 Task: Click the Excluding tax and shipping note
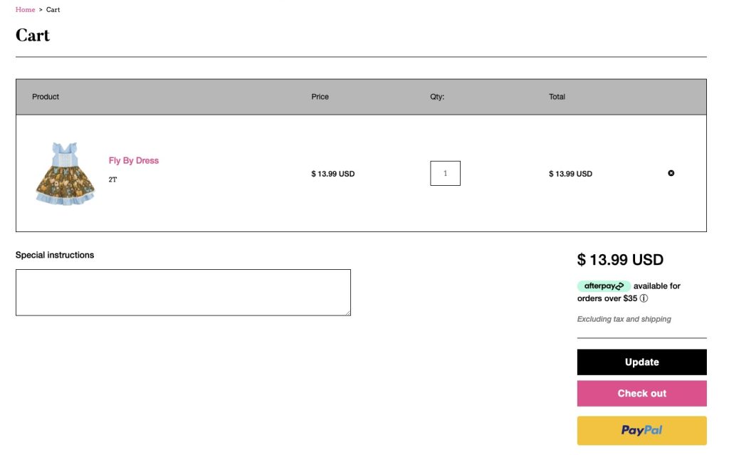[x=624, y=319]
